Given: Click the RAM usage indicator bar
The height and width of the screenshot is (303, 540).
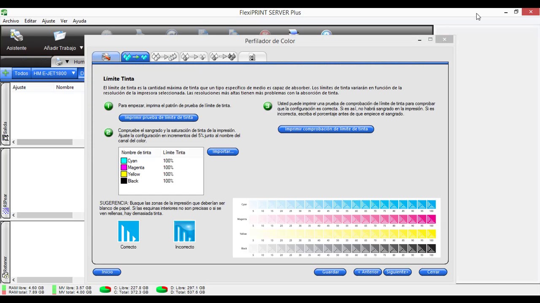Looking at the screenshot, I should coord(4,290).
